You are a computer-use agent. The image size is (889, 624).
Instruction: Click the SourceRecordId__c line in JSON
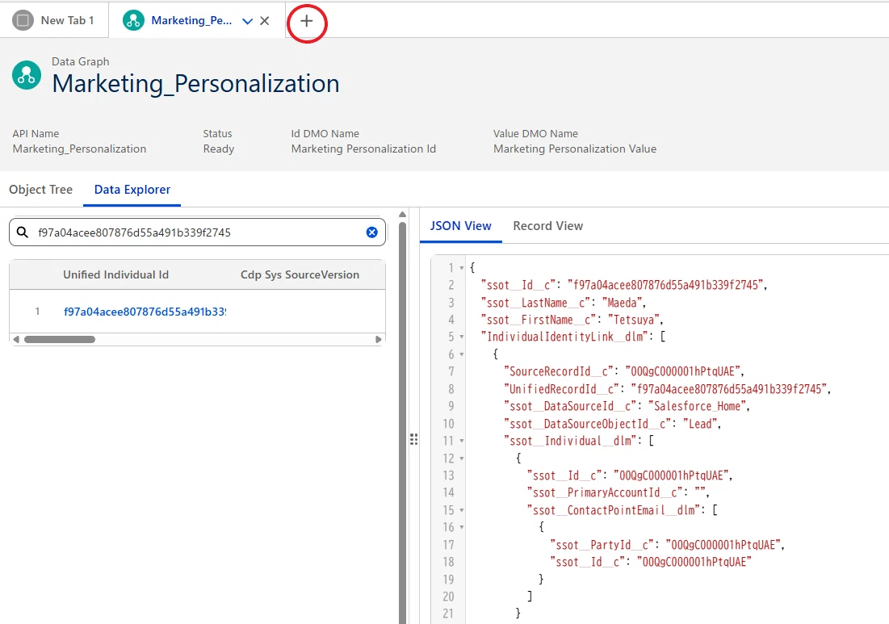click(x=624, y=371)
